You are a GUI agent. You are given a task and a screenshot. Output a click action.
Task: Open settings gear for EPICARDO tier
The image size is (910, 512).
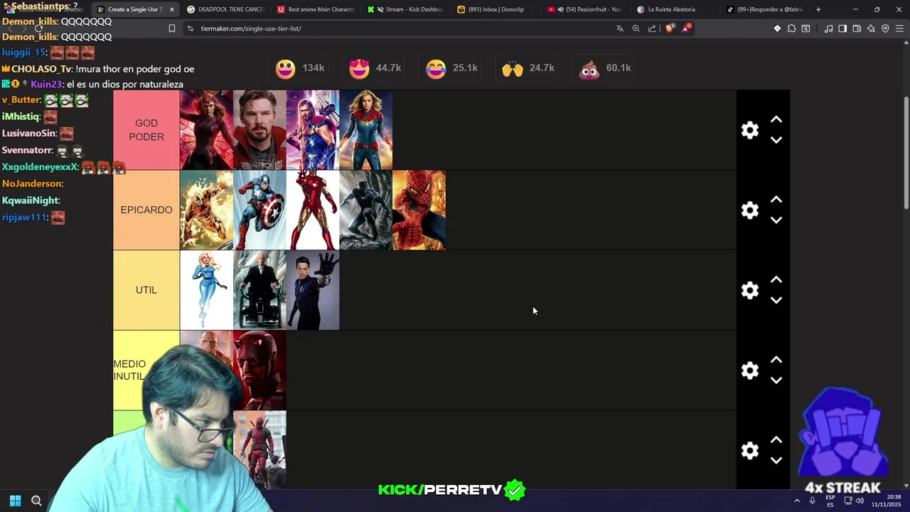750,210
